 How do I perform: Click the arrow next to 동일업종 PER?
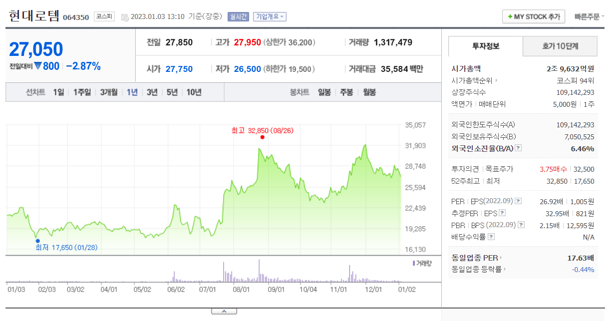click(x=501, y=258)
